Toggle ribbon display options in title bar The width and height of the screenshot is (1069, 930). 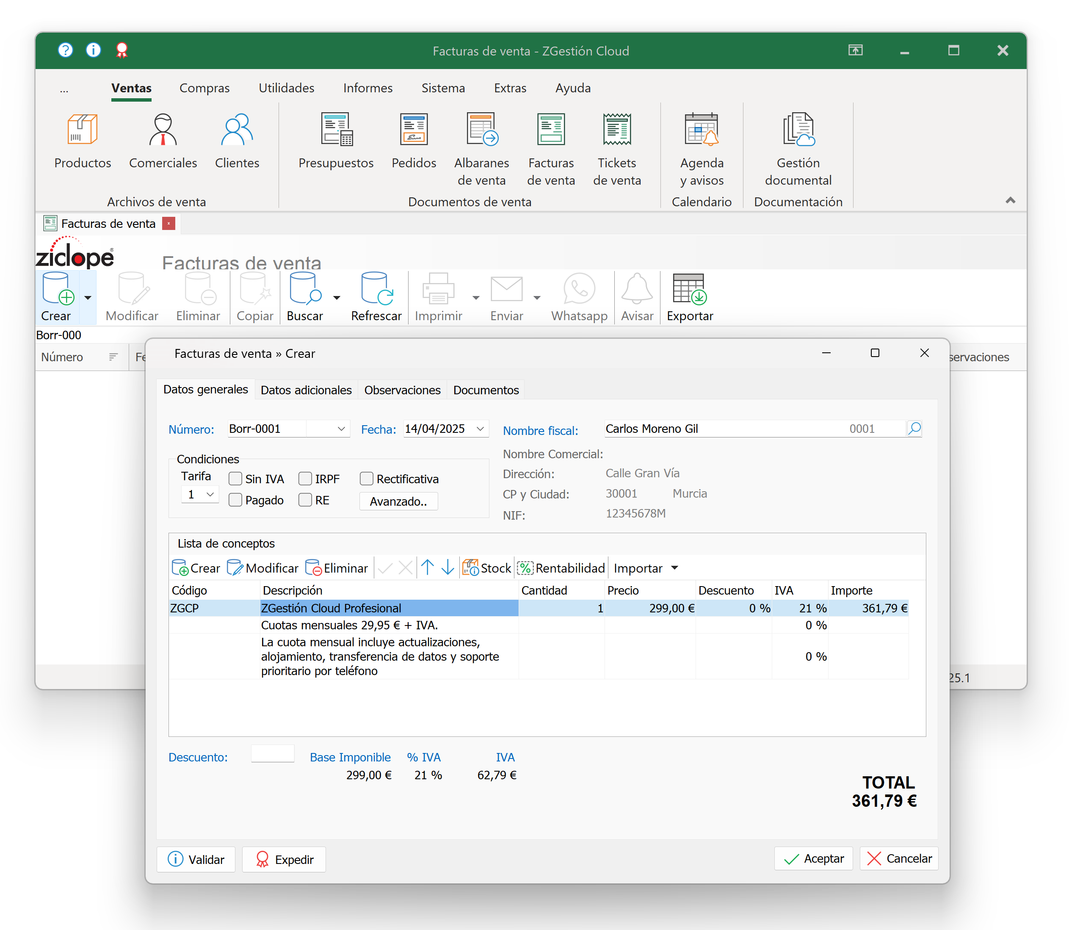(855, 50)
